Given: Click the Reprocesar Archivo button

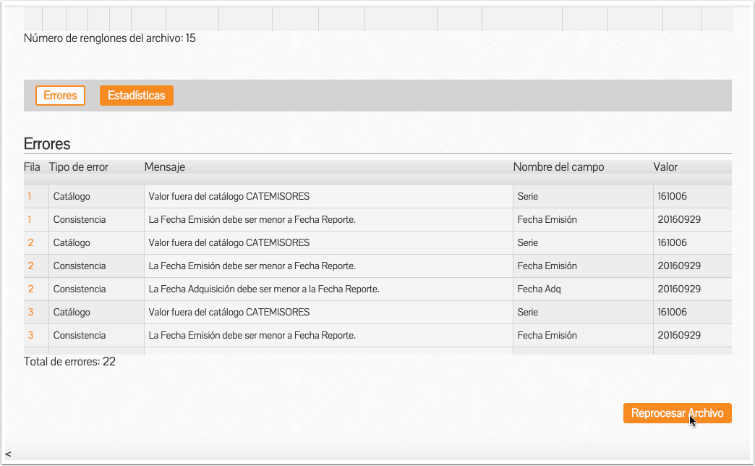Looking at the screenshot, I should pos(677,413).
